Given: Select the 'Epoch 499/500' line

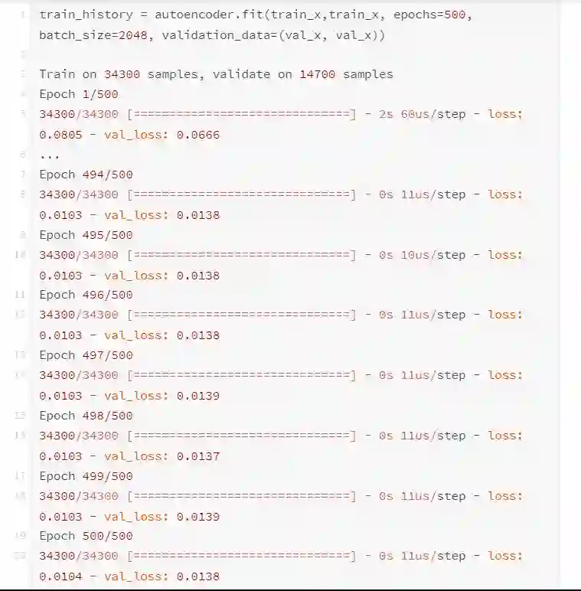Looking at the screenshot, I should click(x=86, y=475).
